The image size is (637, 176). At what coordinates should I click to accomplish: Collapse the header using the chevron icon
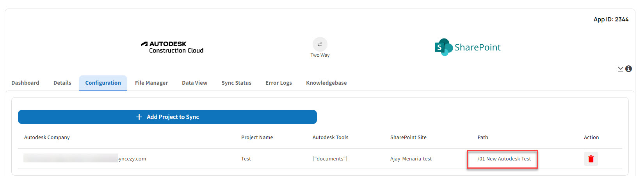[x=620, y=69]
